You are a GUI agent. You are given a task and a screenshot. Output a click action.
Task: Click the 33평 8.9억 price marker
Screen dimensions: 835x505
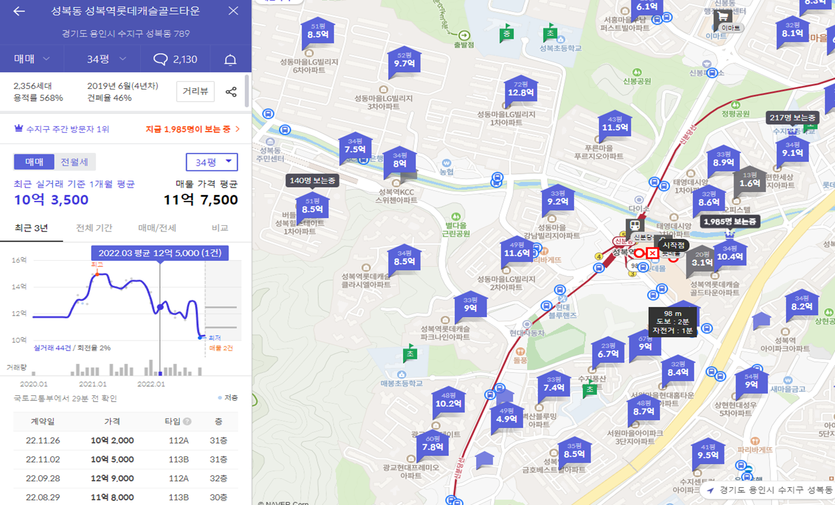pyautogui.click(x=724, y=162)
